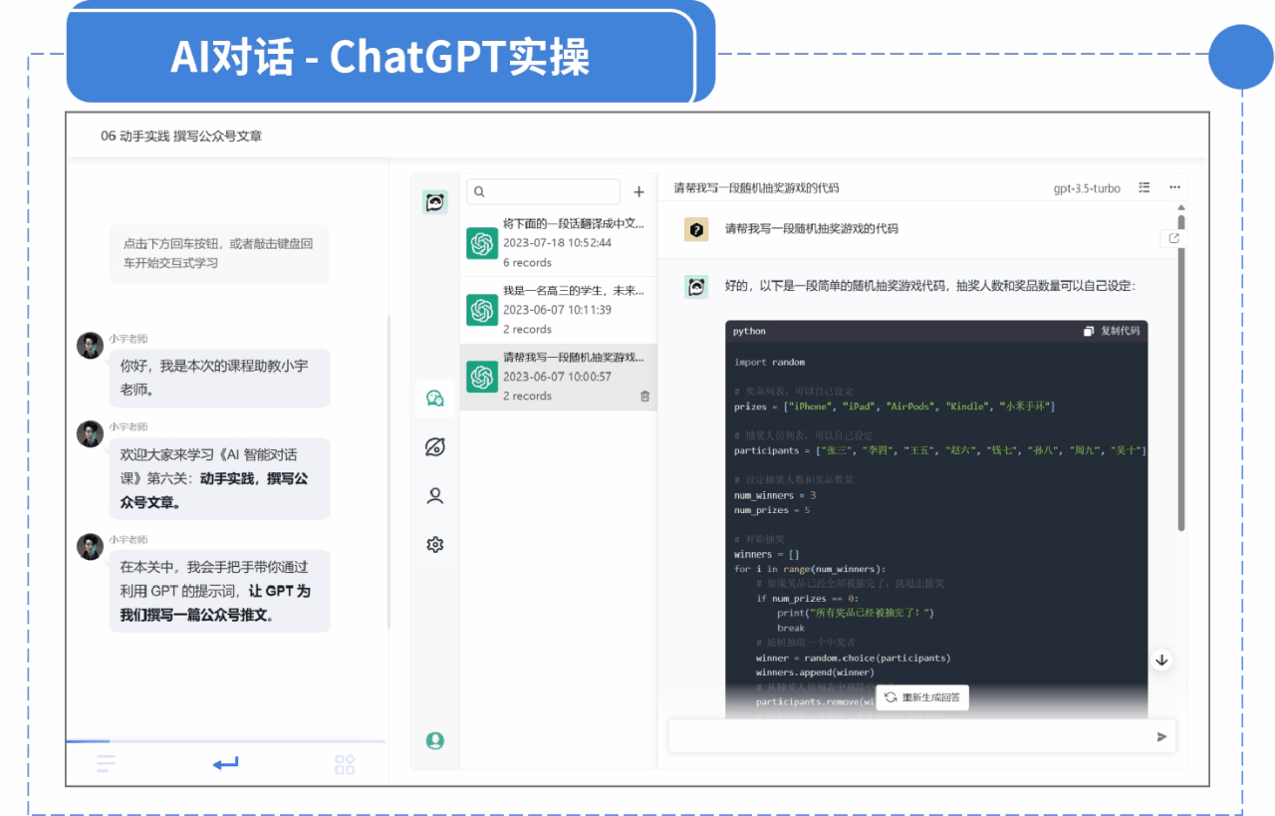Click message bubble 在本关中，我会手把手带你
The image size is (1275, 816).
coord(219,591)
